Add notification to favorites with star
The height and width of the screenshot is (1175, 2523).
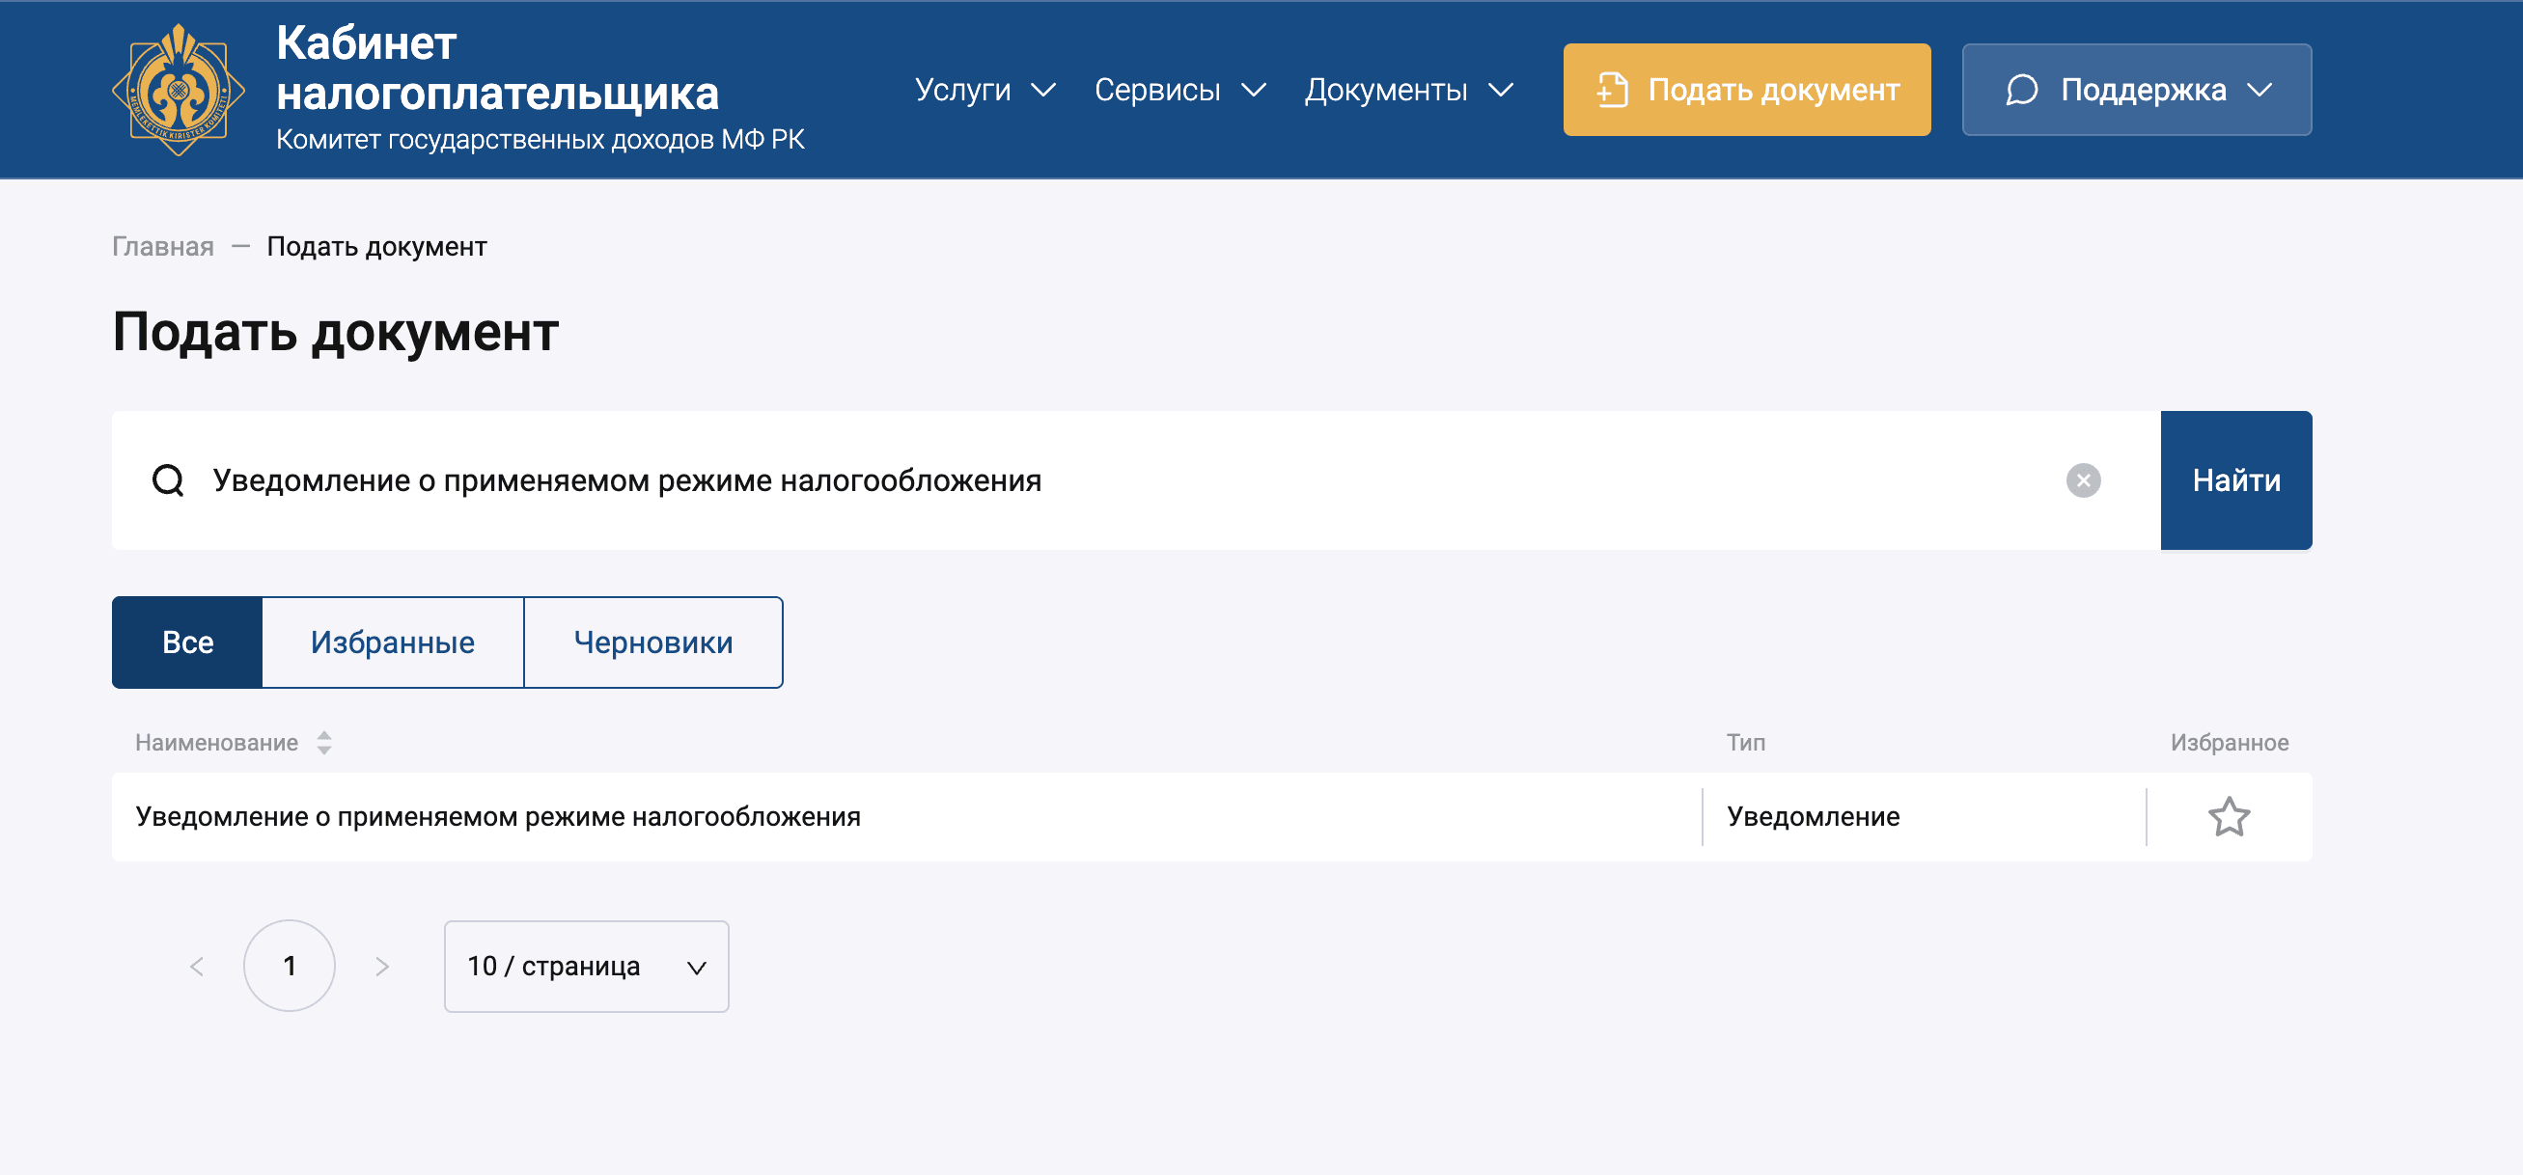pos(2229,818)
